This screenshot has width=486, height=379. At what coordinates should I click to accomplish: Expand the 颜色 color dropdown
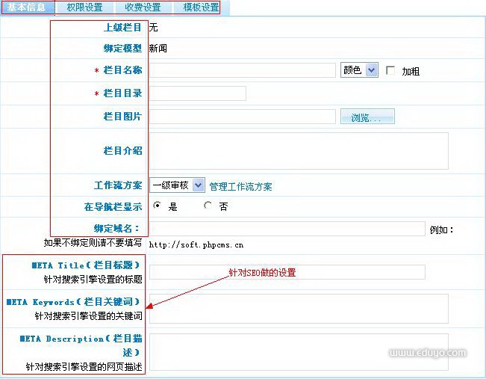click(359, 70)
